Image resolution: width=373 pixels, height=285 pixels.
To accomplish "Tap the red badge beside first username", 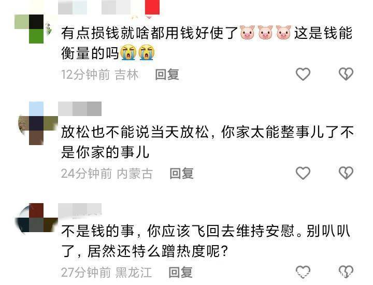I will 152,8.
